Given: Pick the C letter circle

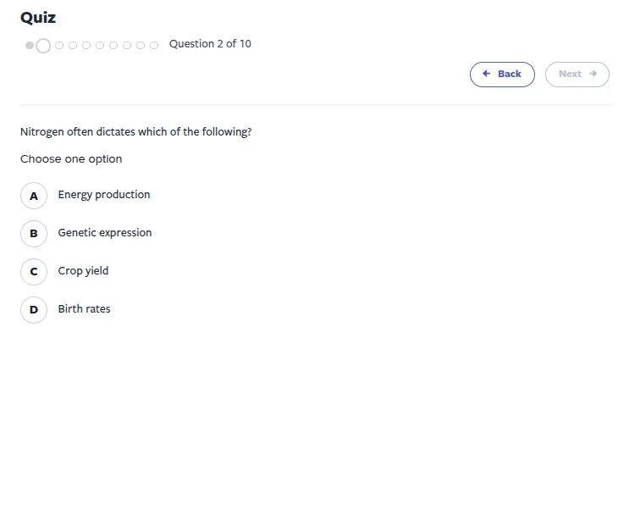Looking at the screenshot, I should click(34, 272).
